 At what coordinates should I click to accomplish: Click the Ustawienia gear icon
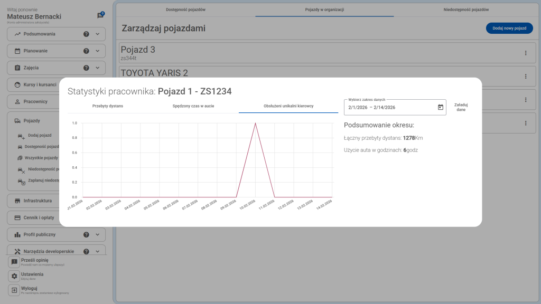point(15,276)
